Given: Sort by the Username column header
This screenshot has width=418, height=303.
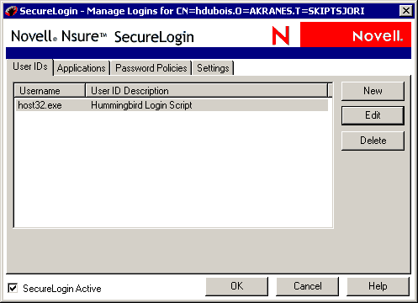Looking at the screenshot, I should coord(50,91).
